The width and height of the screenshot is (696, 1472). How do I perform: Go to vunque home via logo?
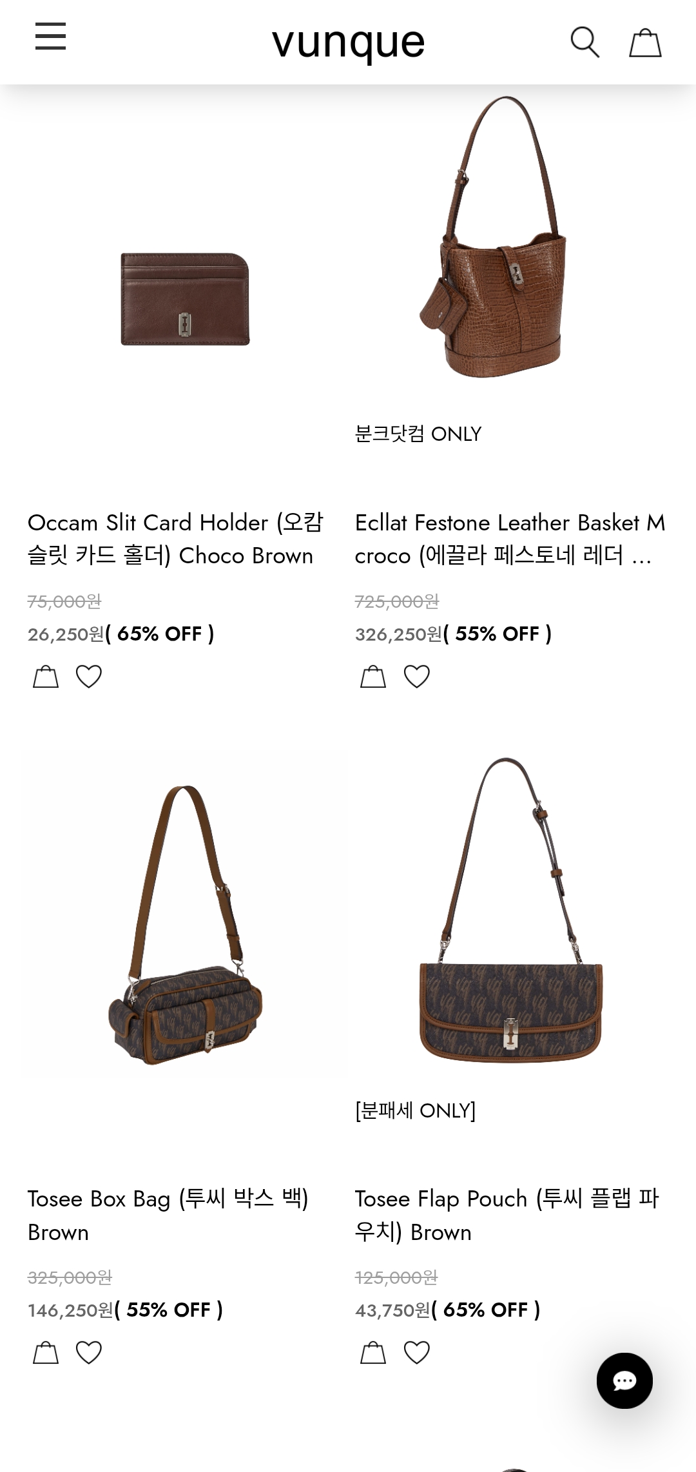point(348,43)
